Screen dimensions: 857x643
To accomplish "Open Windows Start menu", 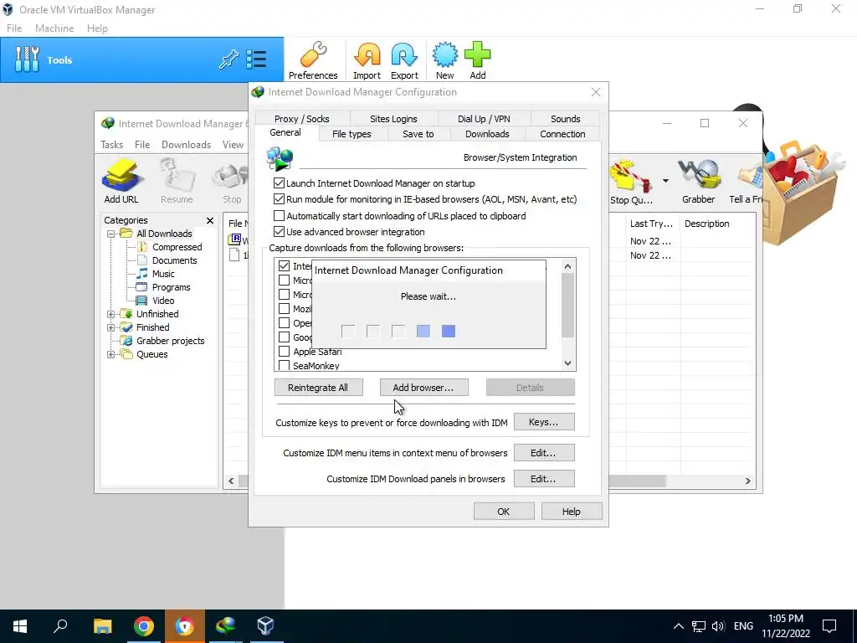I will (20, 626).
